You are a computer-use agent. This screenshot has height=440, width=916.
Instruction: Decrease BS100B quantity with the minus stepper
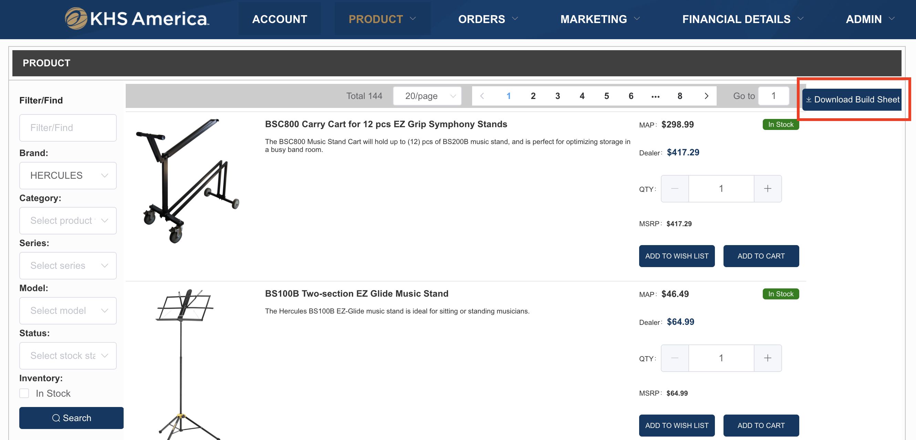(x=675, y=358)
